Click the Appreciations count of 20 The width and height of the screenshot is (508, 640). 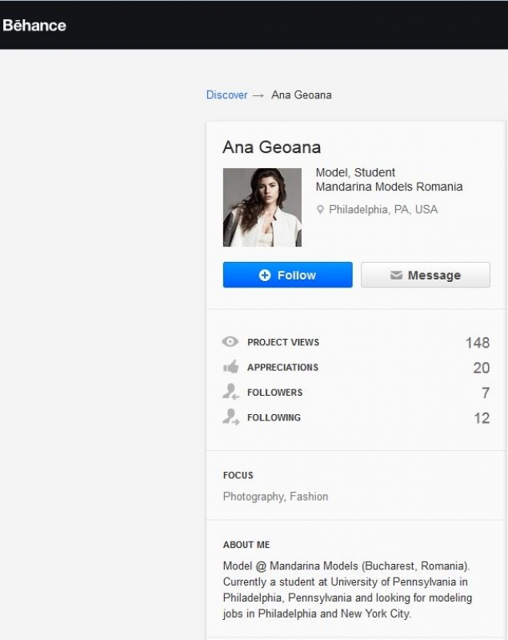(x=481, y=368)
